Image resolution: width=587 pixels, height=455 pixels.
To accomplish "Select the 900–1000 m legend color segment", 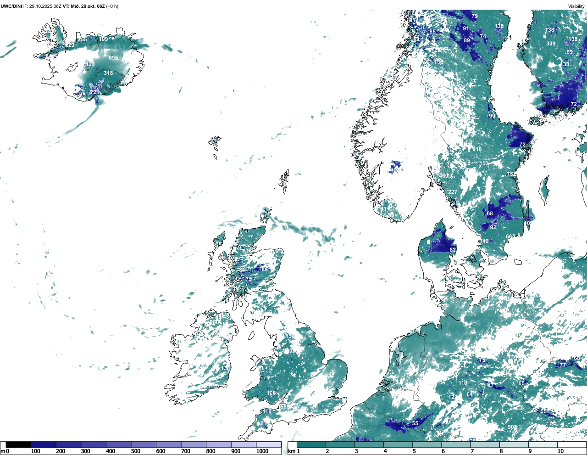I will tap(244, 444).
